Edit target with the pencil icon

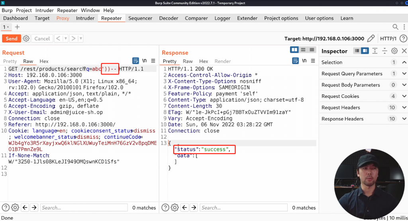point(371,39)
